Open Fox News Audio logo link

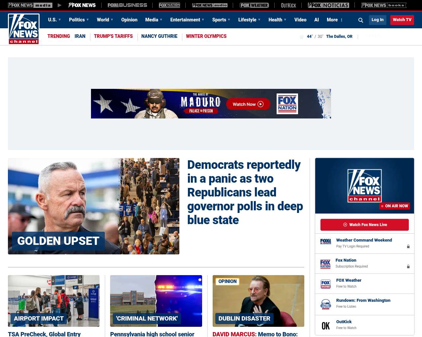[x=210, y=5]
